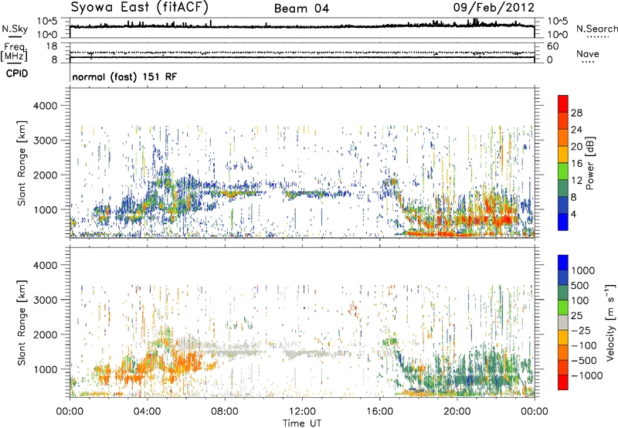Viewport: 618px width, 428px height.
Task: Select the 'Beam 04' heading
Action: point(301,8)
